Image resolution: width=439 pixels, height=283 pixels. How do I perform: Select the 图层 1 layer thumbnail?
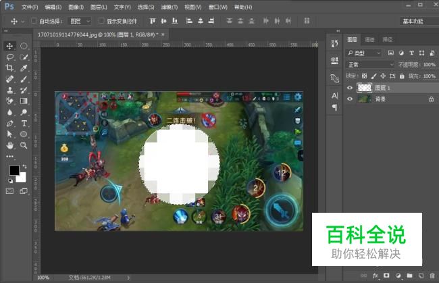tap(364, 88)
